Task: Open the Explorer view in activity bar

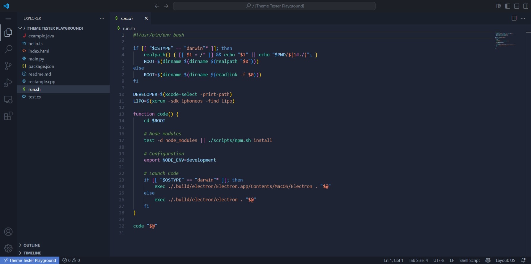Action: (8, 33)
